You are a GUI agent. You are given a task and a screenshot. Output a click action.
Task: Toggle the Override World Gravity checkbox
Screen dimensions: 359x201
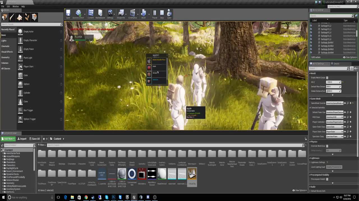point(327,146)
